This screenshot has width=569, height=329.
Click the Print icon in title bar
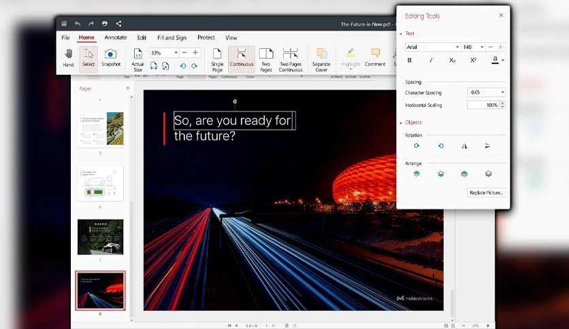(105, 24)
